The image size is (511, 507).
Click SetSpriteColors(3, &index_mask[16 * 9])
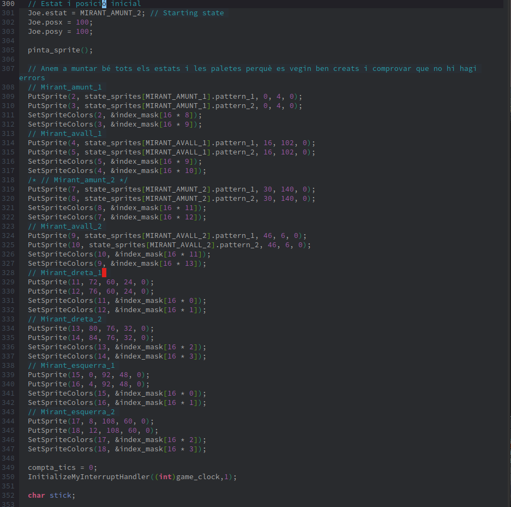pyautogui.click(x=115, y=124)
